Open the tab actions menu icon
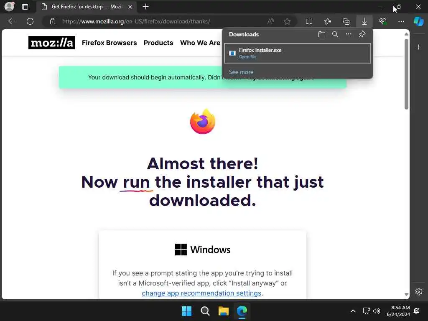The image size is (428, 321). (25, 7)
